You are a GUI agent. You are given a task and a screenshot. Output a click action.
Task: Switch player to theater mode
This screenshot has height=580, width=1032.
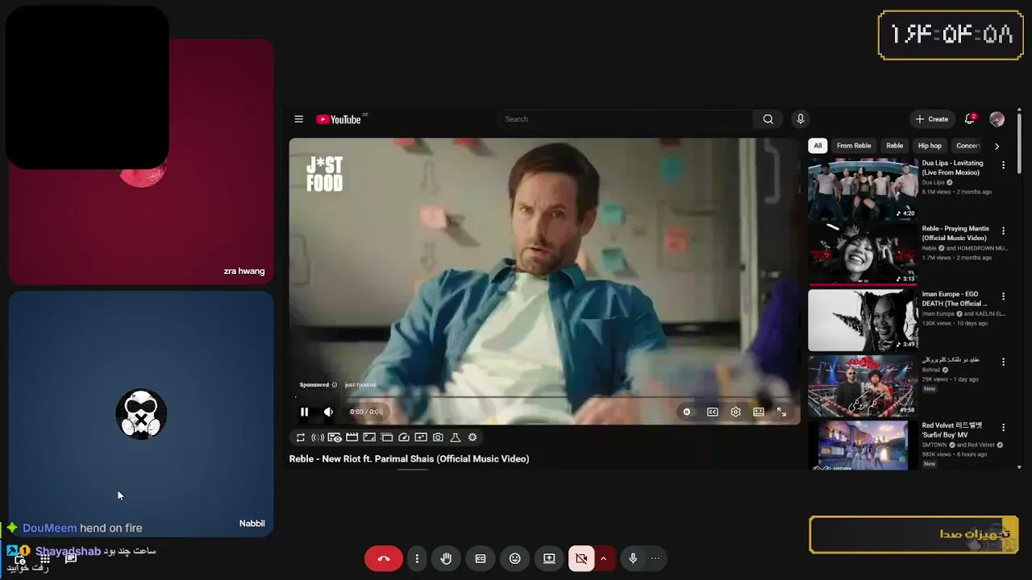(x=758, y=412)
